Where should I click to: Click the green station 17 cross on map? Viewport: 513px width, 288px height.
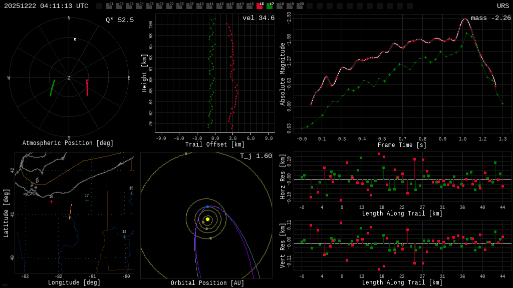pyautogui.click(x=87, y=201)
